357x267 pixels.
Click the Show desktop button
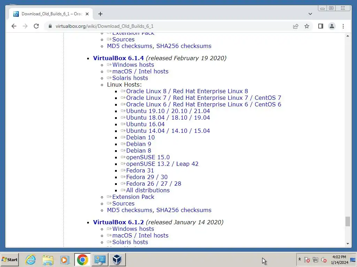(354, 259)
